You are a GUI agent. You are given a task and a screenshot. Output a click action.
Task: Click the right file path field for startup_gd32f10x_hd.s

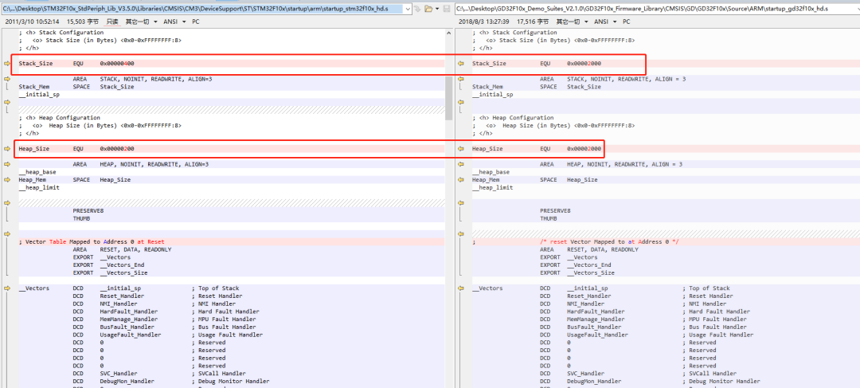click(657, 9)
